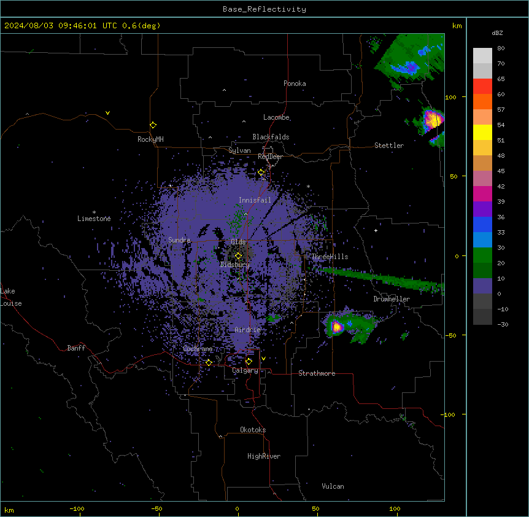Pick the orange 60 dBZ legend color

point(482,101)
